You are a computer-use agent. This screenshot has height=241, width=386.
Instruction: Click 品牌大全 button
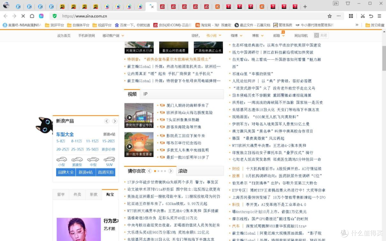(66, 172)
